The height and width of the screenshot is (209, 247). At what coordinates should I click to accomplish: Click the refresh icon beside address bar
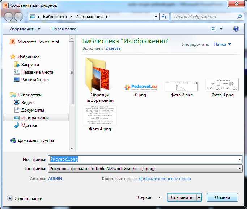pos(165,17)
